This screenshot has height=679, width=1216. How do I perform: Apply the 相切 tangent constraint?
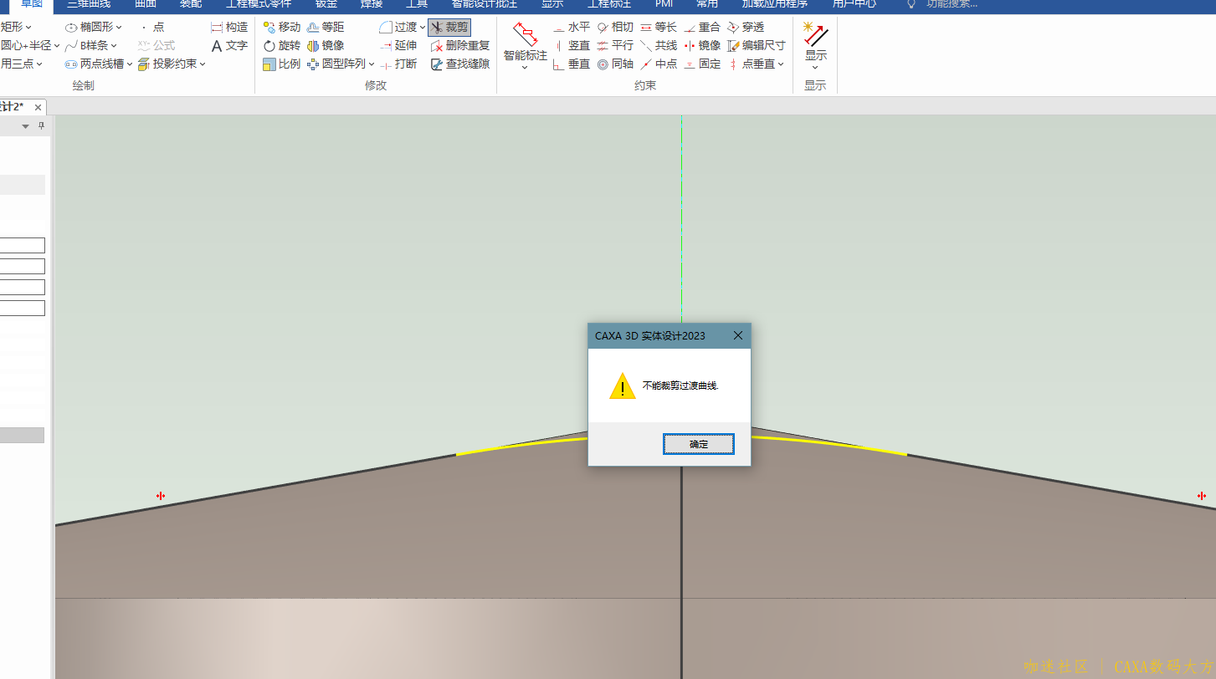pos(615,28)
